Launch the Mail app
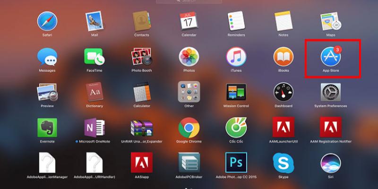The height and width of the screenshot is (189, 378). (94, 21)
